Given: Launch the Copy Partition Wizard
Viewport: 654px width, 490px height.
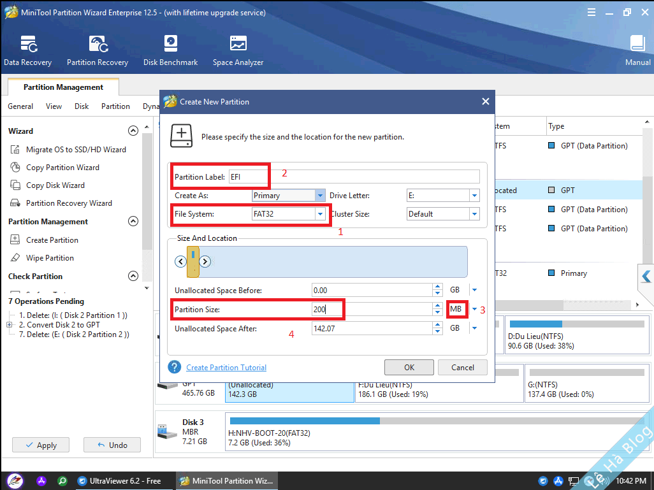Looking at the screenshot, I should (62, 168).
